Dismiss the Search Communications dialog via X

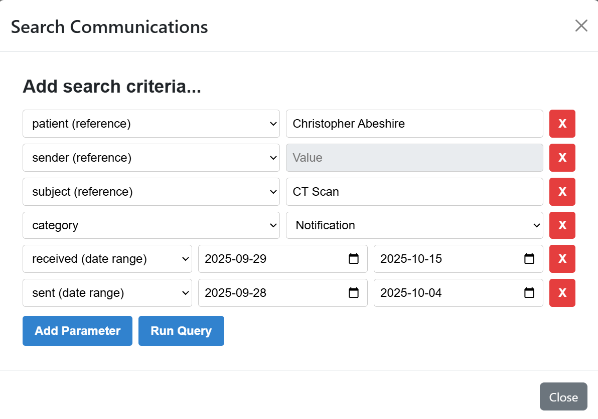click(581, 26)
